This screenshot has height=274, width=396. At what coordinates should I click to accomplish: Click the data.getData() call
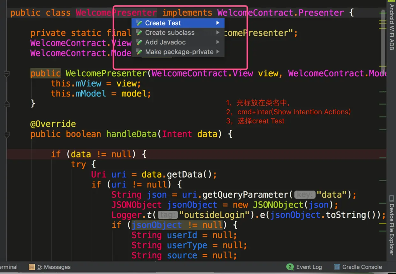(x=177, y=175)
